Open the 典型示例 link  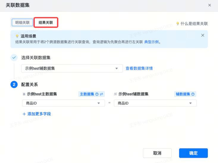(x=151, y=42)
